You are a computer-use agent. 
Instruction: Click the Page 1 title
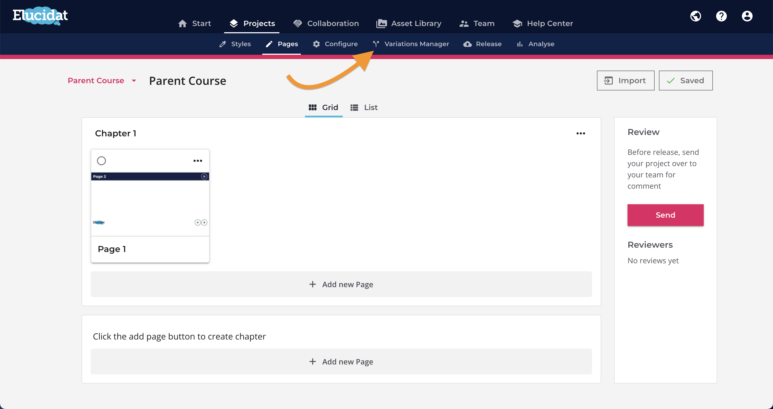point(112,249)
